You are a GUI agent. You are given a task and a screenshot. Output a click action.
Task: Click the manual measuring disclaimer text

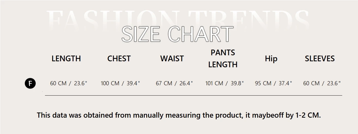(x=179, y=115)
